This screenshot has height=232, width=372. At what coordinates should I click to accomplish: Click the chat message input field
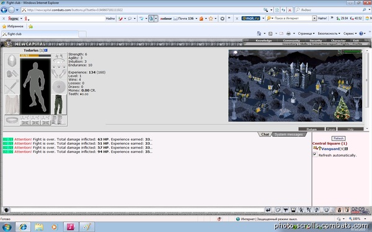138,210
